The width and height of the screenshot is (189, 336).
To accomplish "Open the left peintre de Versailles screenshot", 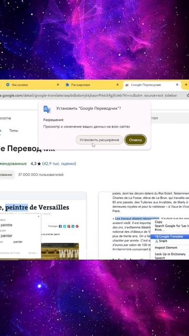I will coord(43,226).
